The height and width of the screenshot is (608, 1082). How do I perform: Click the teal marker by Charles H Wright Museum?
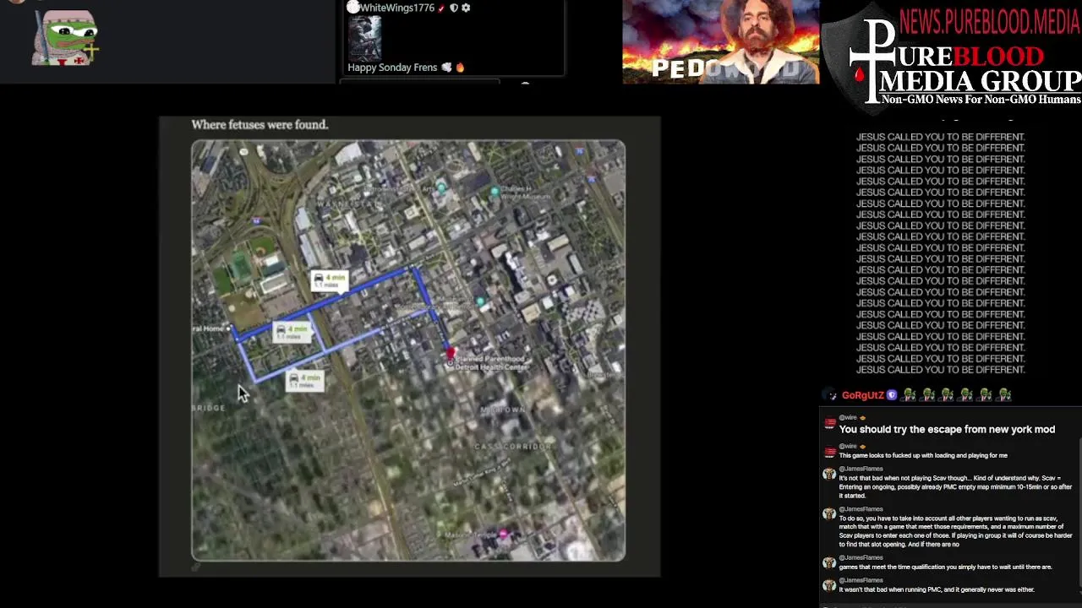pos(495,192)
